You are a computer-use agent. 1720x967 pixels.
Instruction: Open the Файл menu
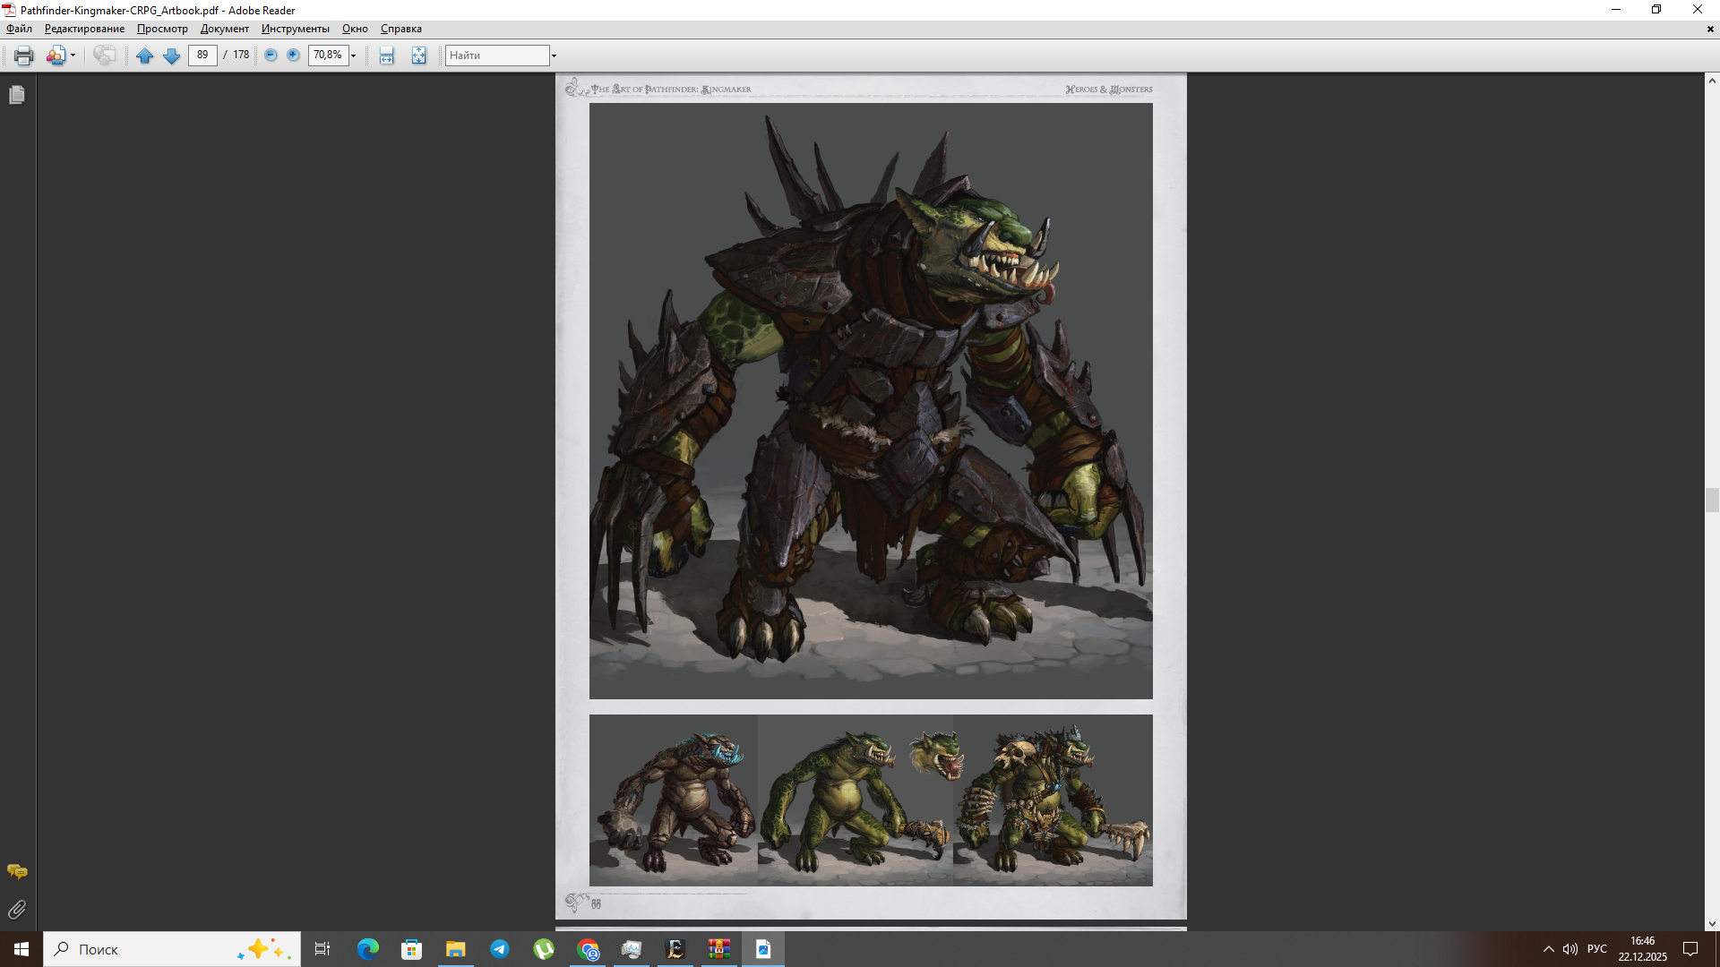[x=19, y=29]
